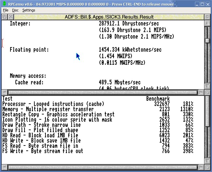Image resolution: width=212 pixels, height=172 pixels.
Task: Toggle size of upper Result window
Action: (x=207, y=17)
